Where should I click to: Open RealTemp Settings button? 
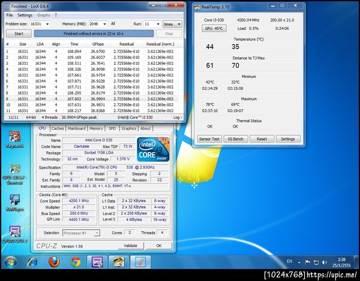pos(288,139)
